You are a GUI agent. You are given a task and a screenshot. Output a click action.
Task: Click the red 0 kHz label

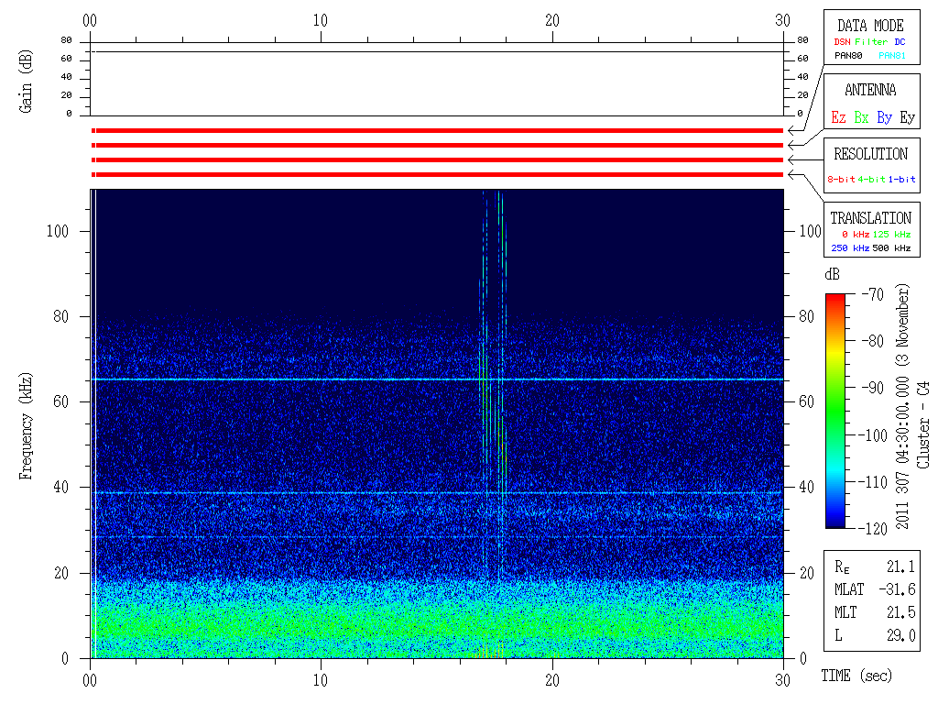(x=856, y=234)
